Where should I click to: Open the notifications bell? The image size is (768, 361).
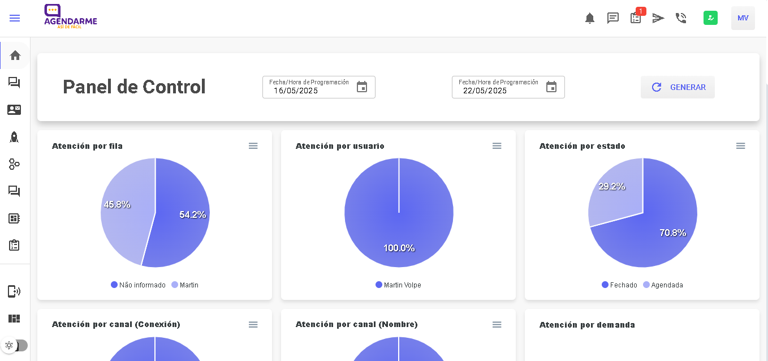pos(590,18)
